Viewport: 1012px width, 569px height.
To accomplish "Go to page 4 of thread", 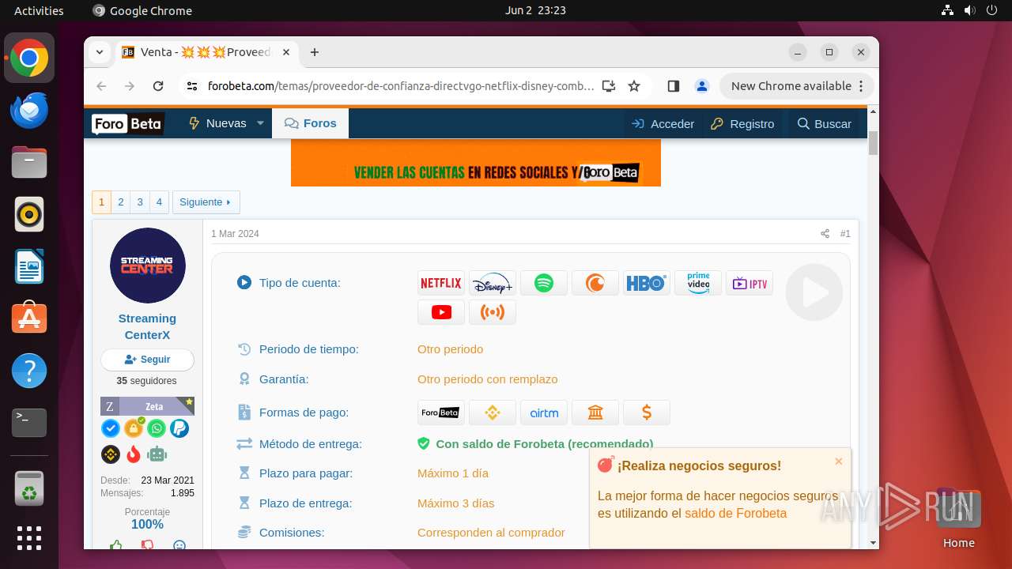I will point(159,202).
